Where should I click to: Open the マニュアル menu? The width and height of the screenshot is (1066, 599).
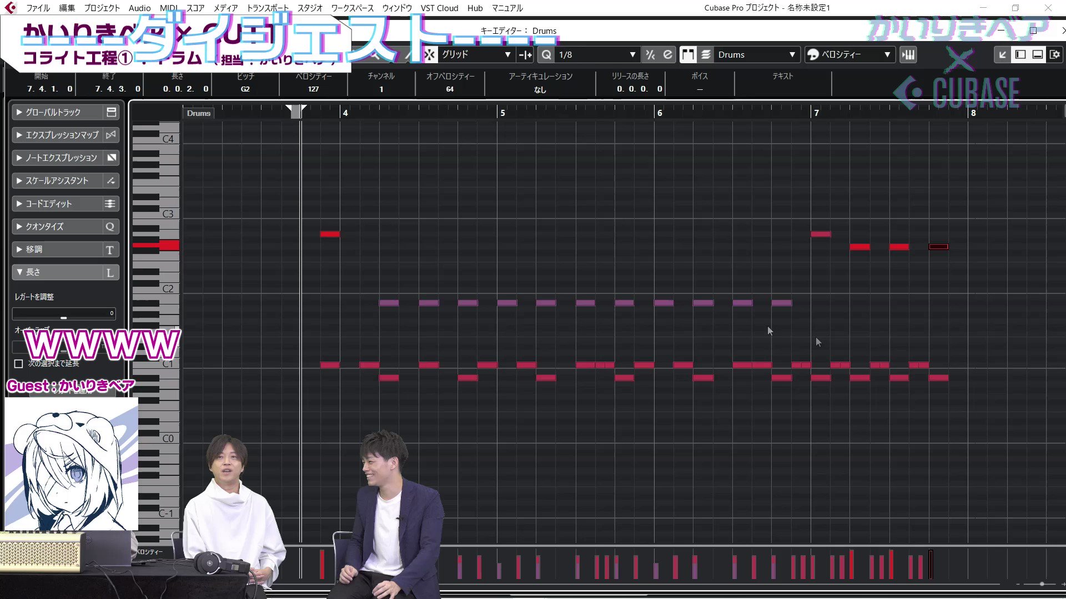507,8
